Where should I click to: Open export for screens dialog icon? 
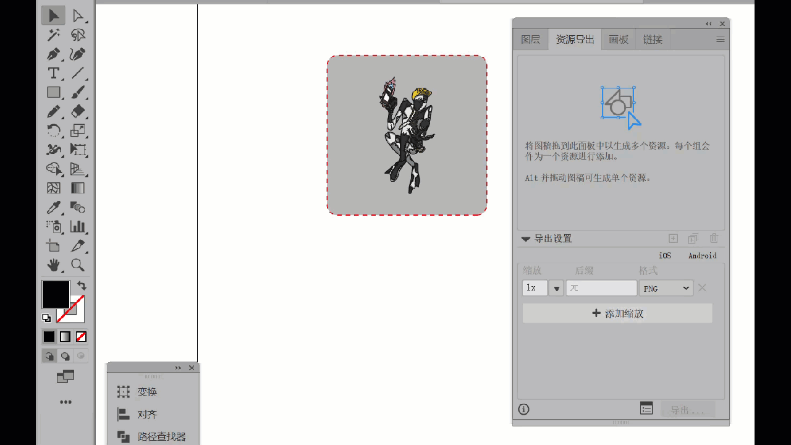tap(646, 409)
